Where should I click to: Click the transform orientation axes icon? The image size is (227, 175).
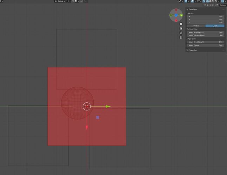click(56, 1)
